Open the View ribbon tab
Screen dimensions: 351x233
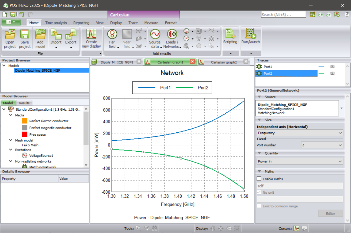click(x=100, y=23)
